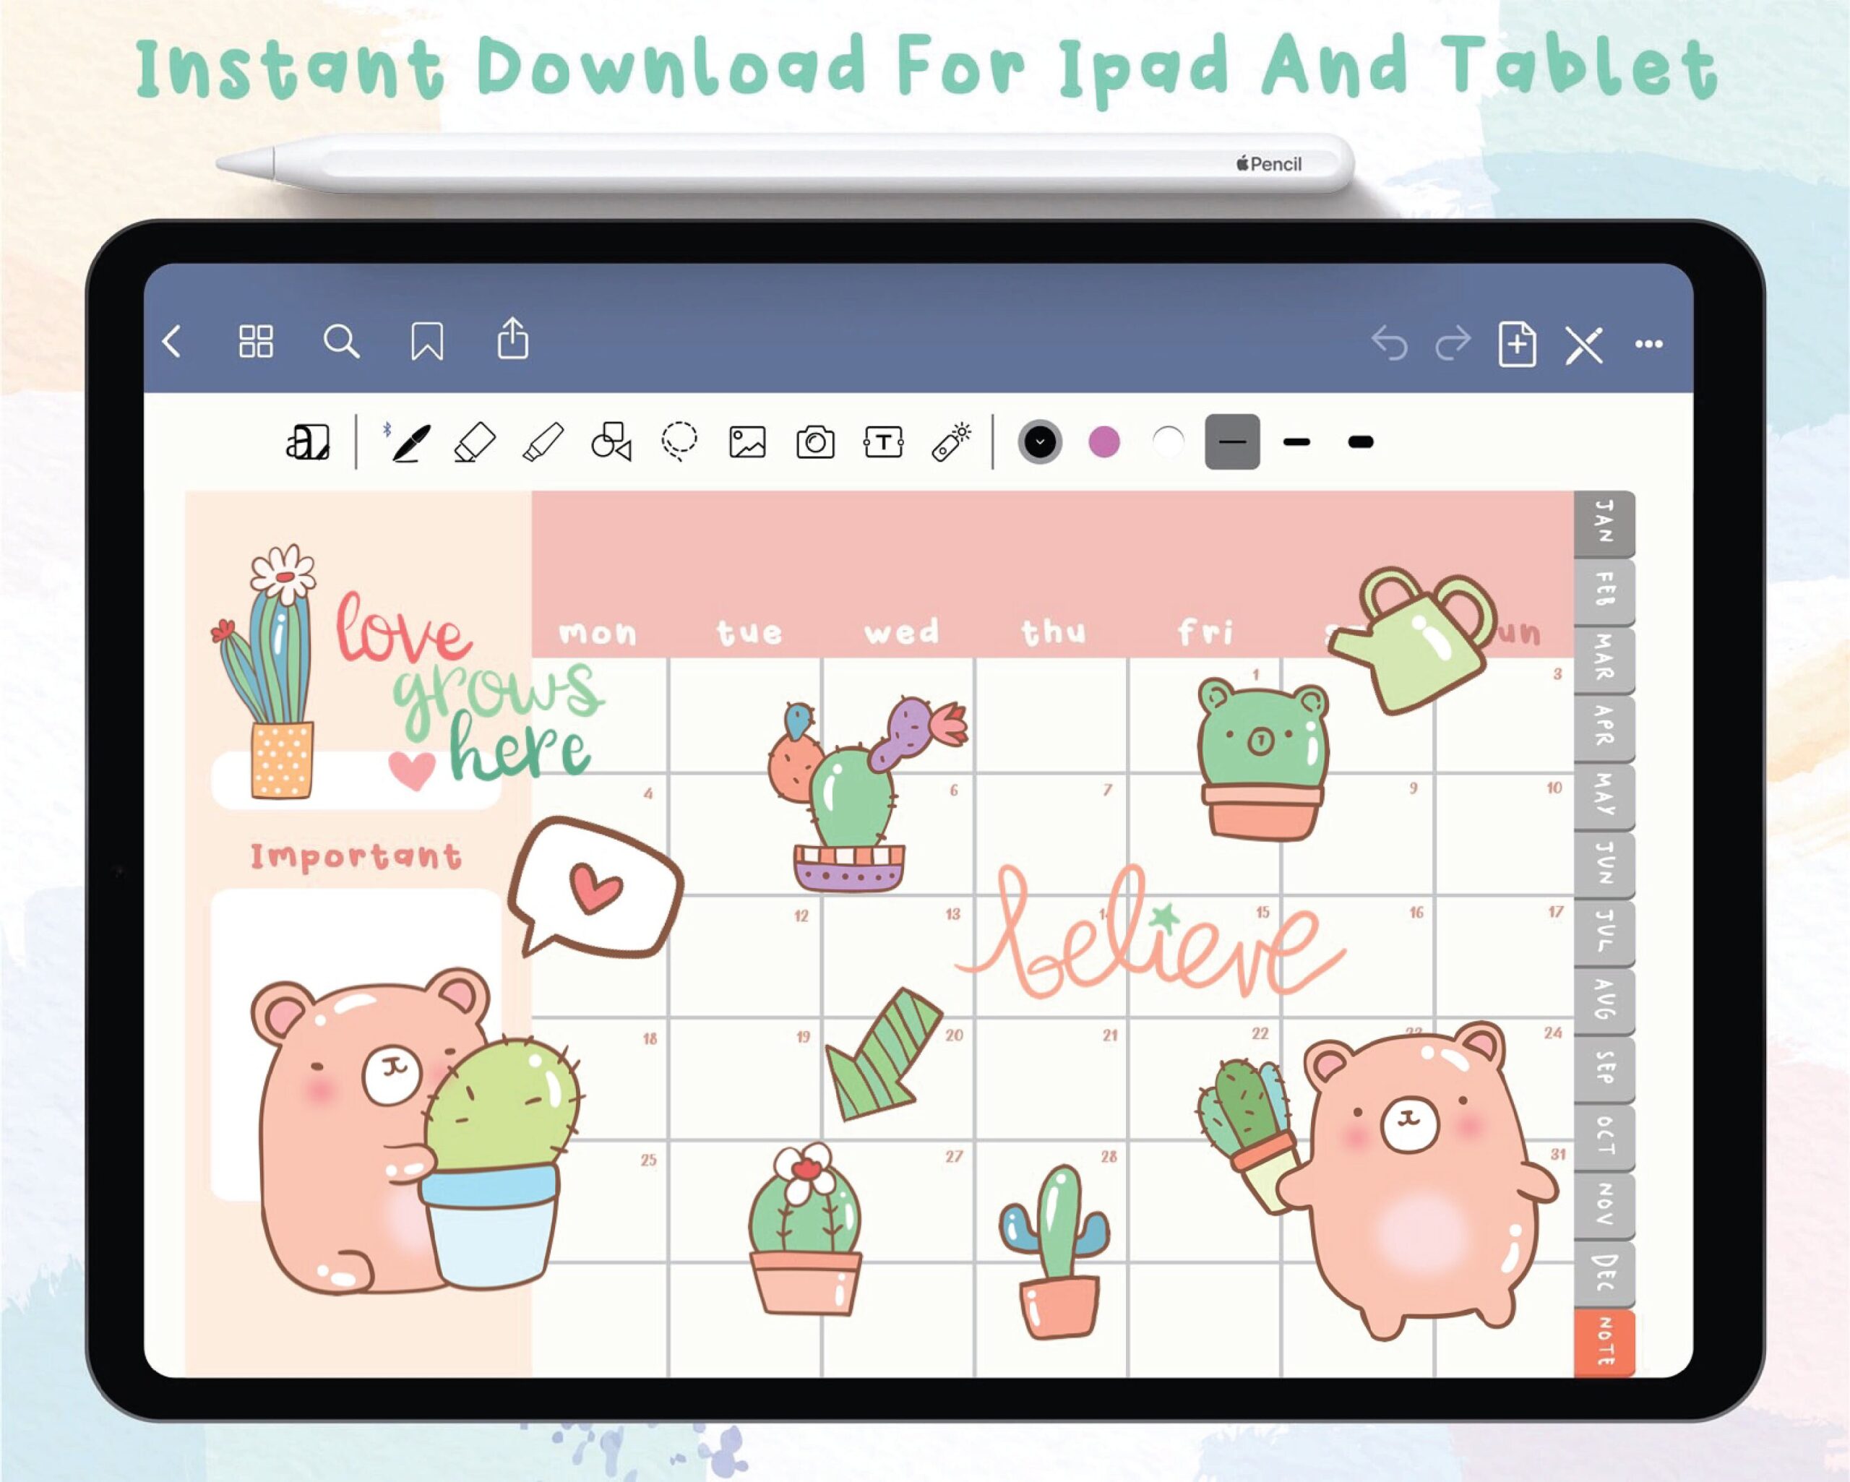Choose the Shapes tool
Viewport: 1850px width, 1482px height.
[x=611, y=443]
